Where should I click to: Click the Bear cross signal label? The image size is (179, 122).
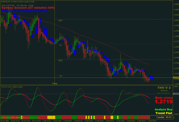click(x=164, y=98)
